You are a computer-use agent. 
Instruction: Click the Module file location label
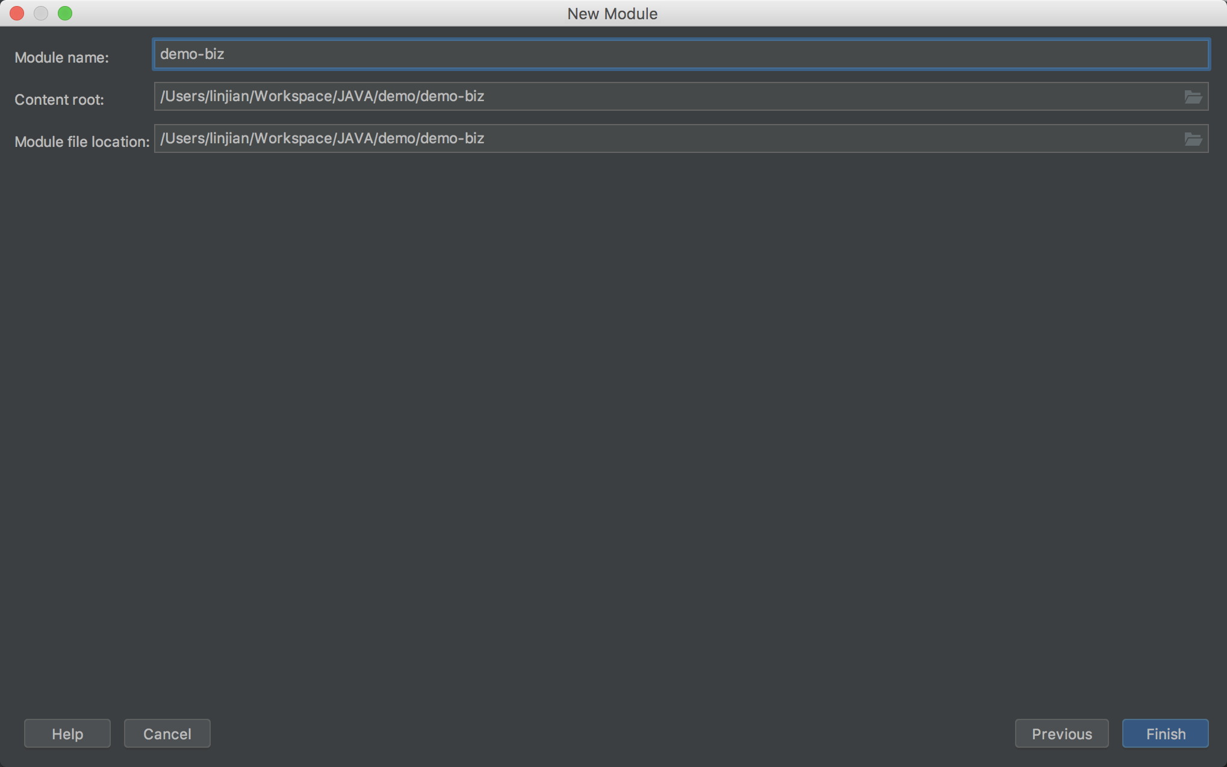pyautogui.click(x=81, y=141)
